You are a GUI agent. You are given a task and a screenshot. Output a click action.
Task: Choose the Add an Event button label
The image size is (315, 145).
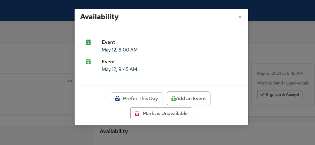point(191,98)
